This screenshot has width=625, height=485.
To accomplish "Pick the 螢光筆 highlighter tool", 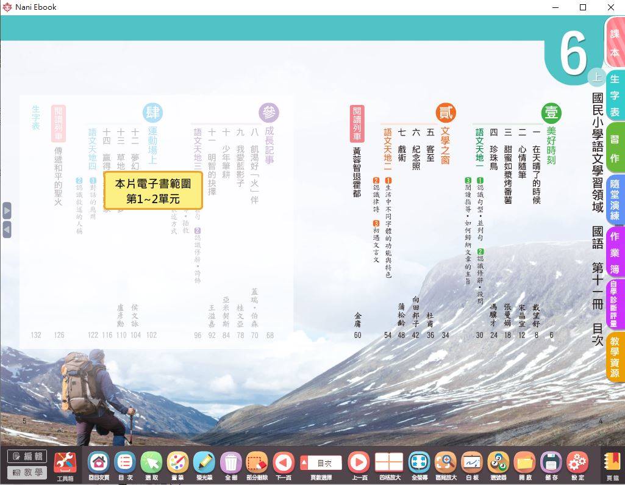I will pyautogui.click(x=204, y=465).
